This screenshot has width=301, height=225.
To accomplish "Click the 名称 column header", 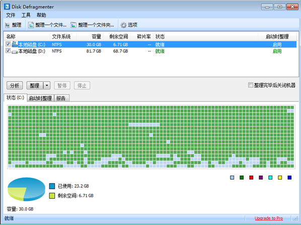I will click(27, 36).
